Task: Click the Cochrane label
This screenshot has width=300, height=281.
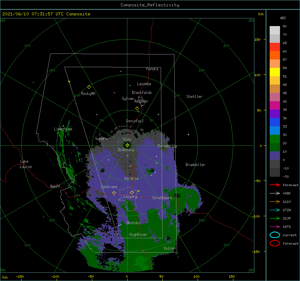Action: point(109,187)
